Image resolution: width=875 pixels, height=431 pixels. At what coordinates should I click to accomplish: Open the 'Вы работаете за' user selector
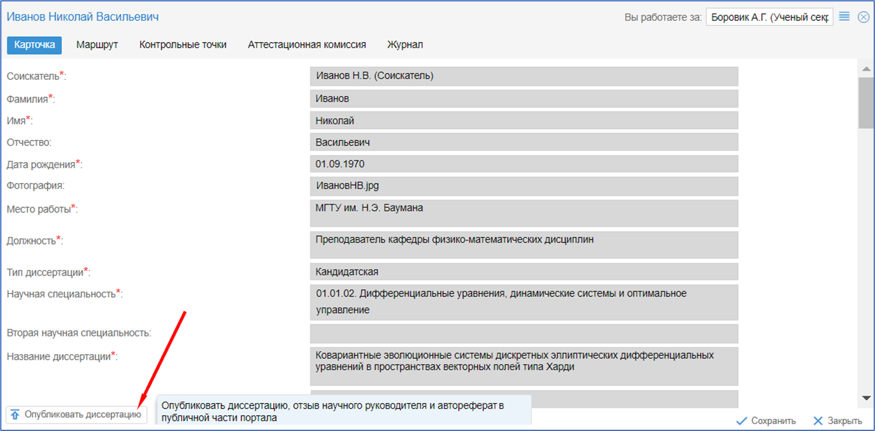[769, 17]
